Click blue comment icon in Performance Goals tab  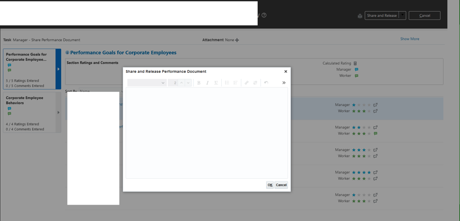click(x=9, y=65)
